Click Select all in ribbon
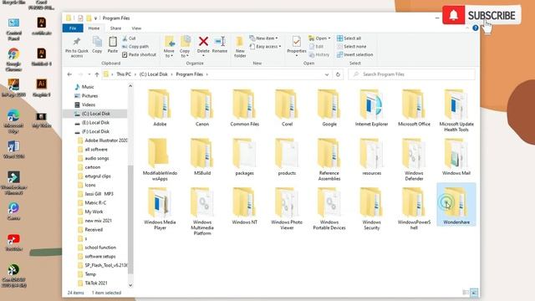This screenshot has height=301, width=535. click(349, 38)
